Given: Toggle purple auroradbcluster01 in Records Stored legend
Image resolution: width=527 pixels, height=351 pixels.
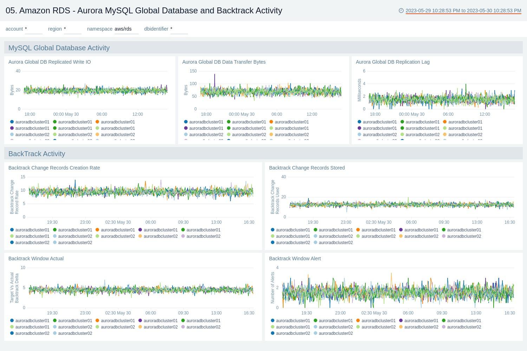Looking at the screenshot, I should coord(418,230).
